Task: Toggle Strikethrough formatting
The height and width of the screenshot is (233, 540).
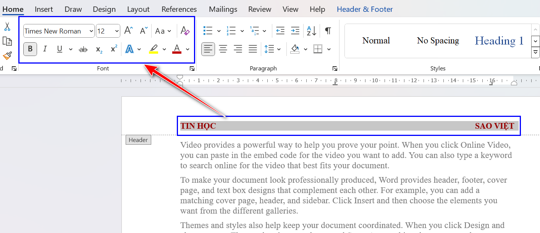Action: tap(83, 49)
